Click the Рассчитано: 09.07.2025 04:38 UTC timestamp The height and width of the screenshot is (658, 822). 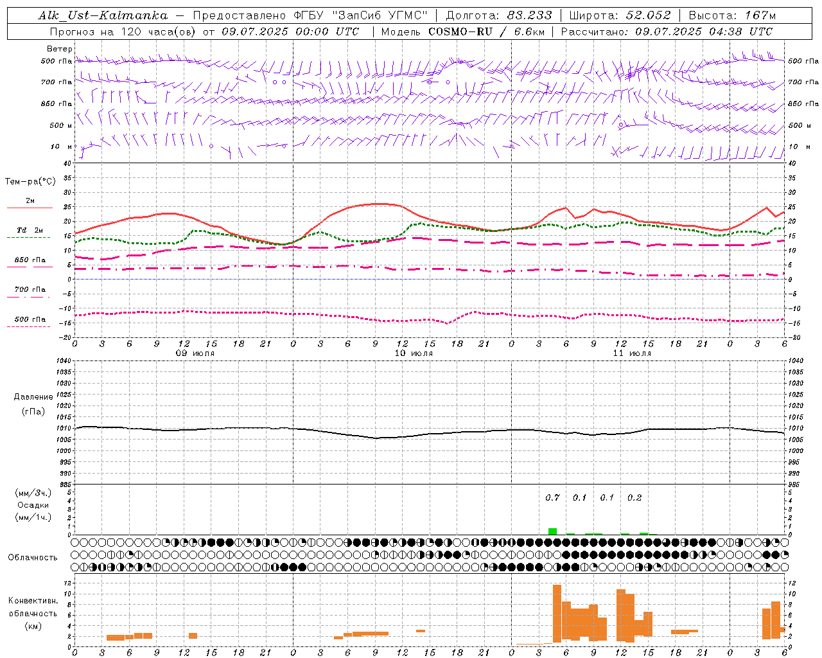coord(667,31)
